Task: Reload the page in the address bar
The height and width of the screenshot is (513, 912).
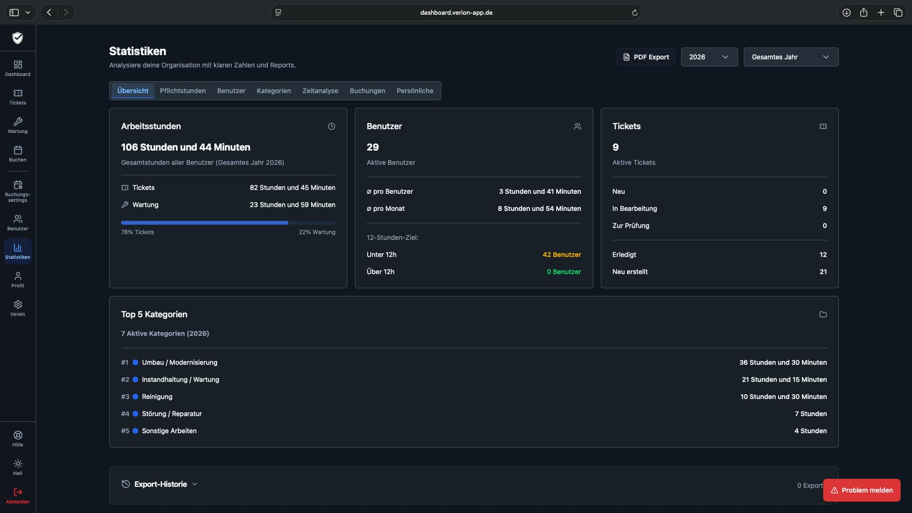Action: pyautogui.click(x=635, y=13)
